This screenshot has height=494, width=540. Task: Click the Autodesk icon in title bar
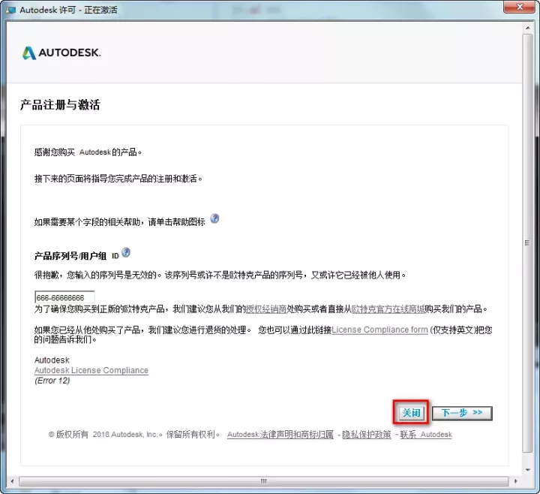pyautogui.click(x=10, y=10)
